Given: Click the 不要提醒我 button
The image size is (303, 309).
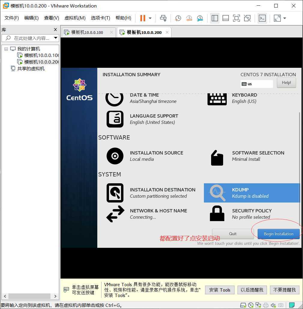Looking at the screenshot, I should pos(284,290).
